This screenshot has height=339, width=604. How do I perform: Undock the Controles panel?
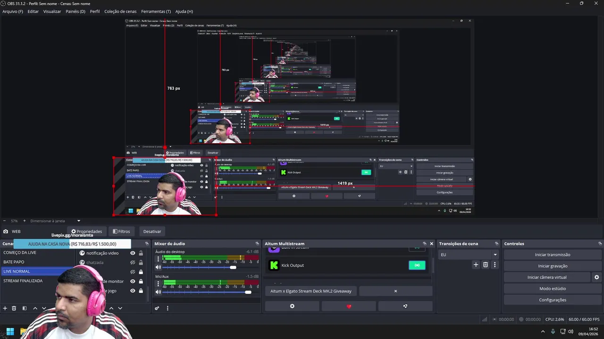click(600, 244)
